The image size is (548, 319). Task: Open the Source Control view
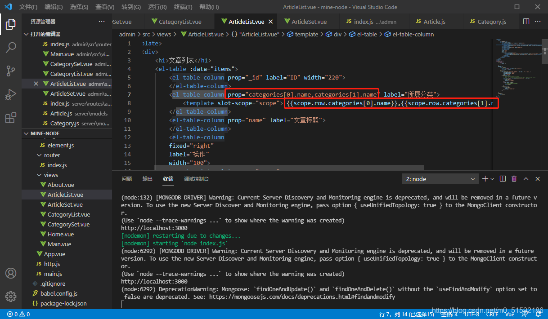pos(11,71)
